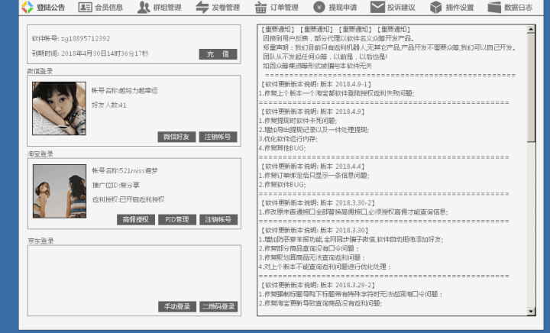Click the 推广位ID text line
The height and width of the screenshot is (333, 550).
tap(116, 185)
